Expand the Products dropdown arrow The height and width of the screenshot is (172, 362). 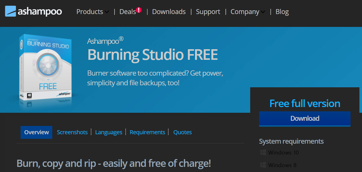point(107,12)
